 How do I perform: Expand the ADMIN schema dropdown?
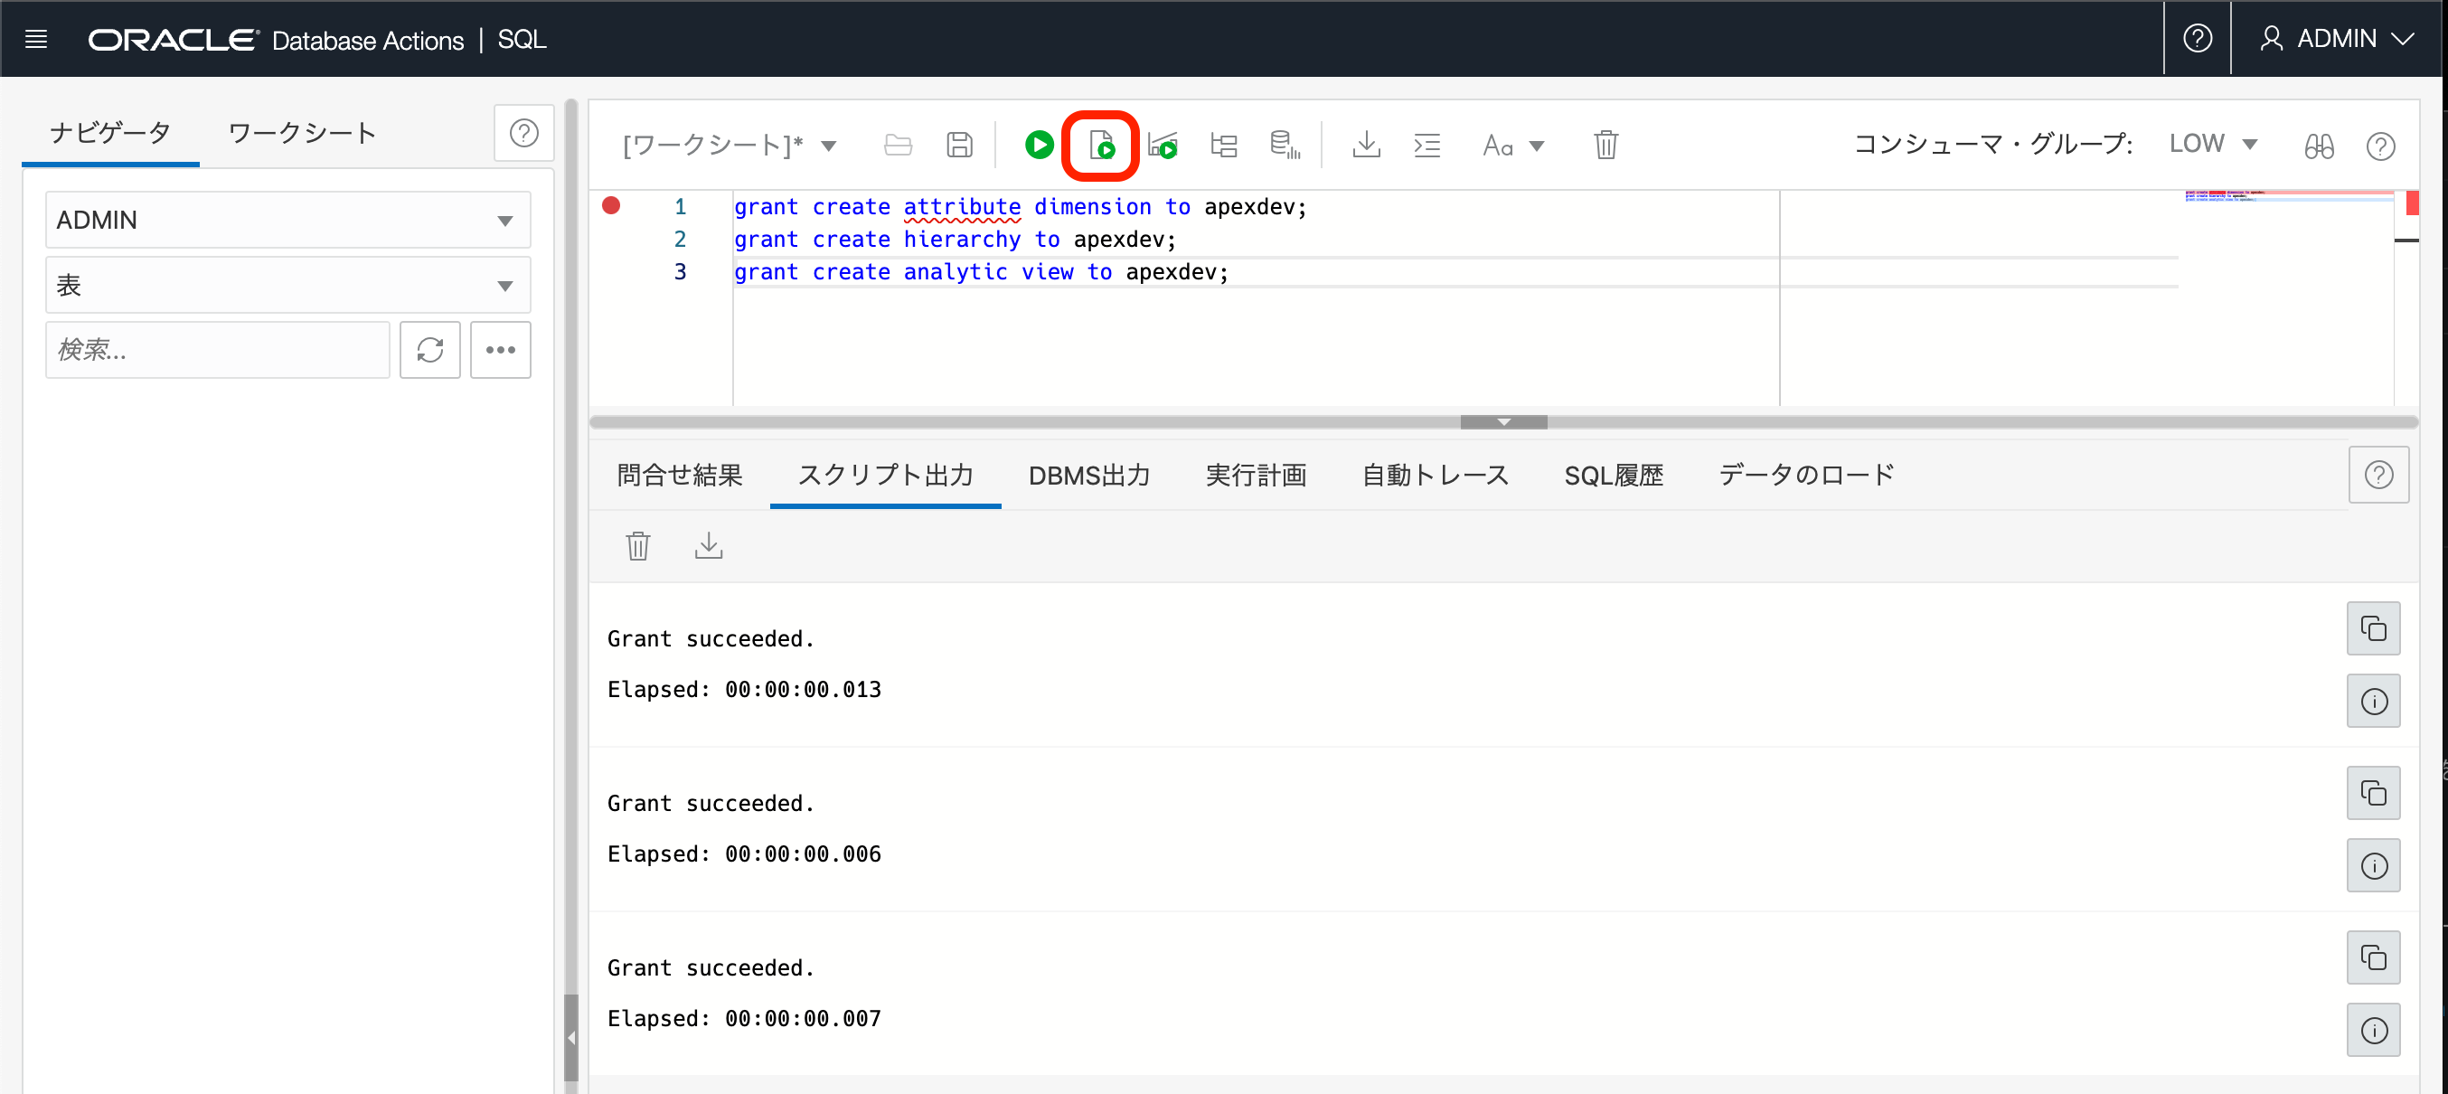click(287, 221)
